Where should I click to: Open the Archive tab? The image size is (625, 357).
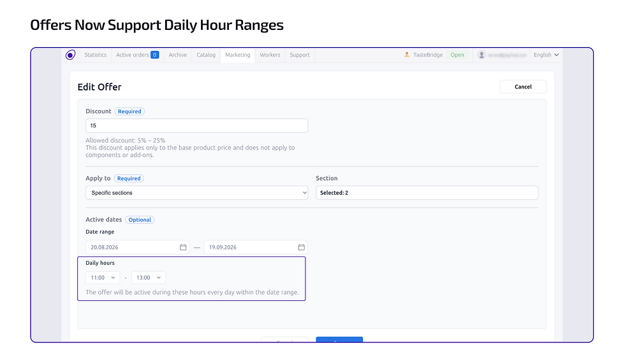point(178,55)
